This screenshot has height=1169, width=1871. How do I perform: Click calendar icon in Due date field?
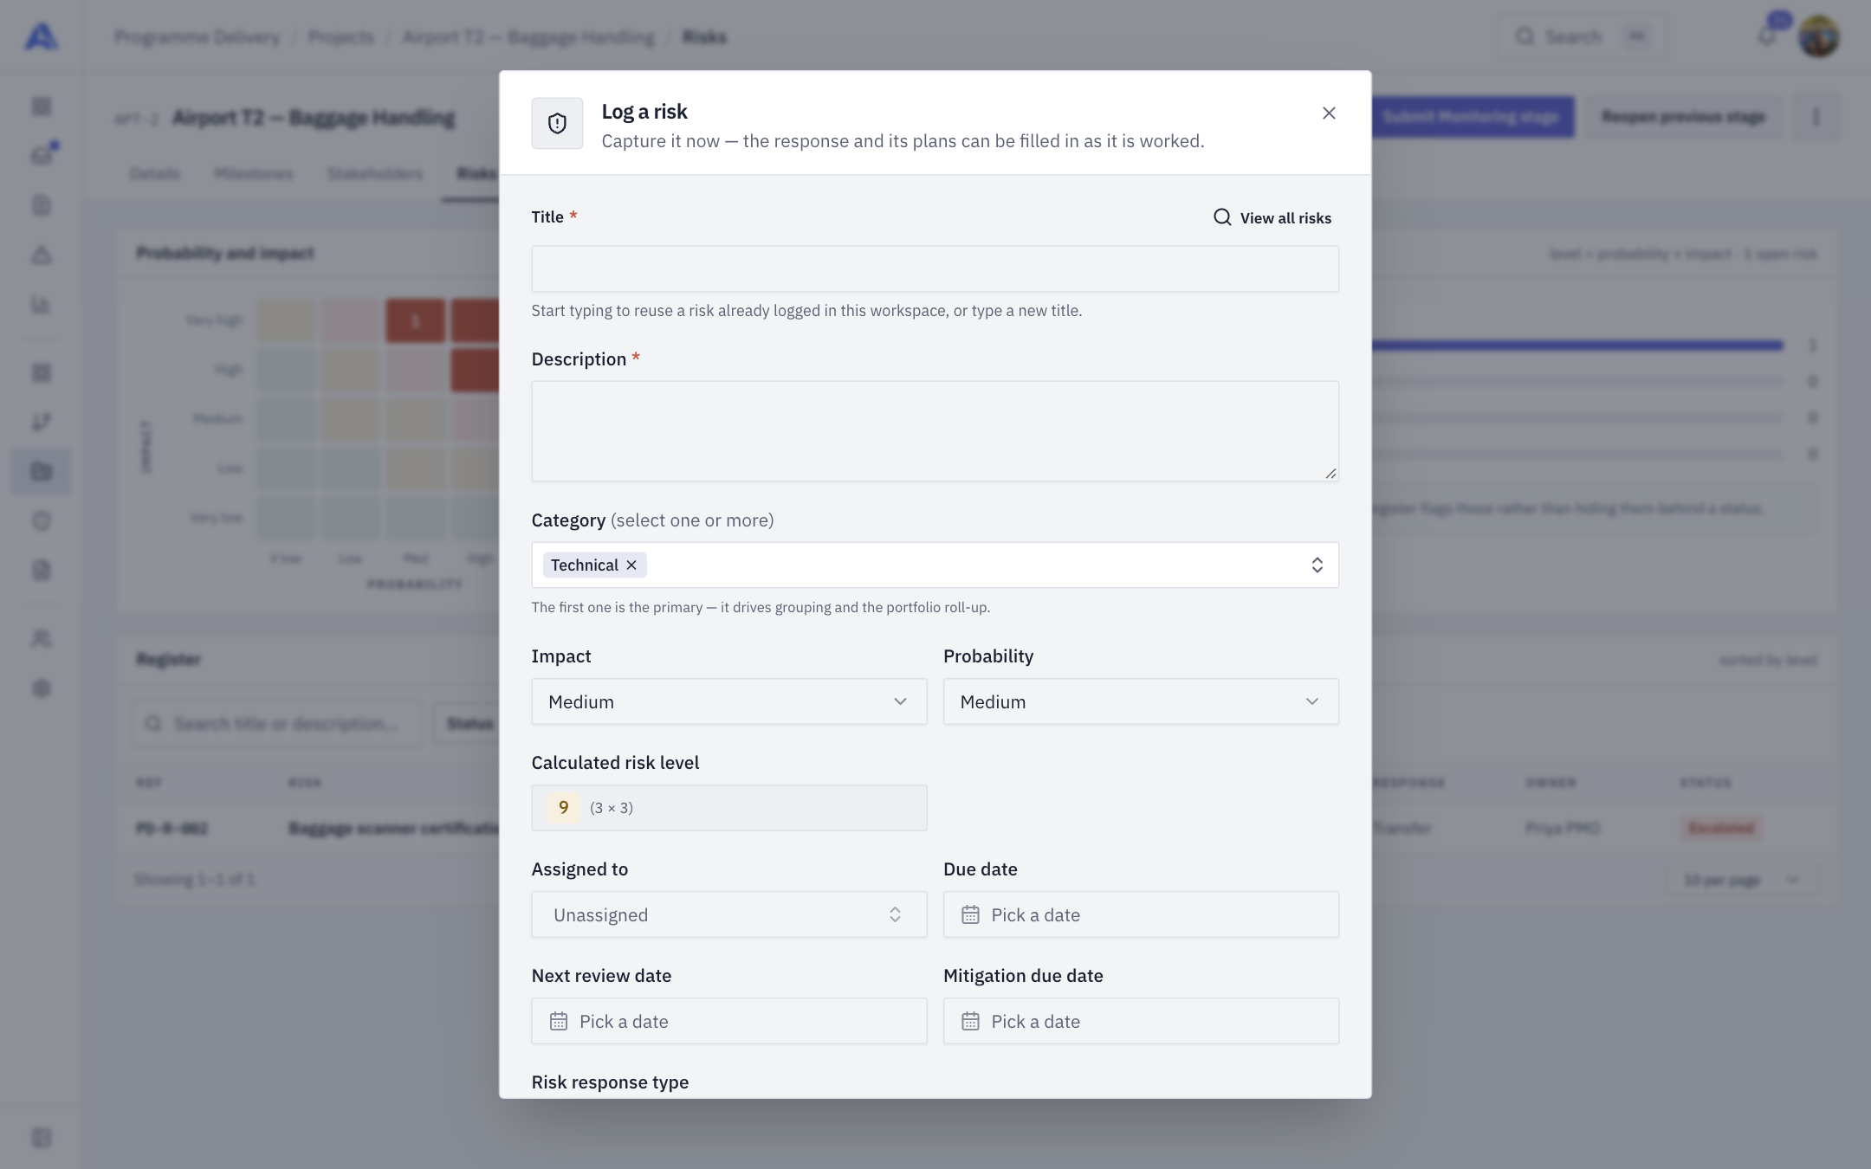(x=970, y=914)
